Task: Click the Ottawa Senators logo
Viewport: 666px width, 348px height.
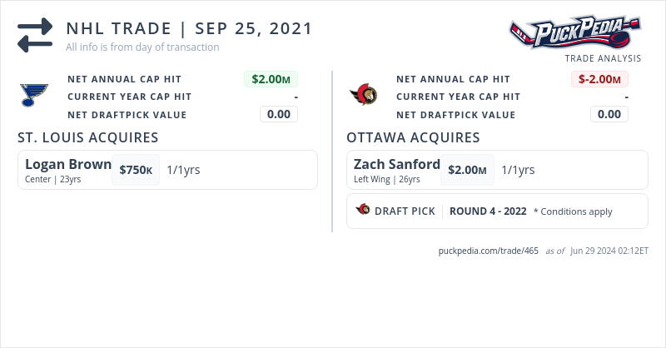Action: tap(363, 96)
